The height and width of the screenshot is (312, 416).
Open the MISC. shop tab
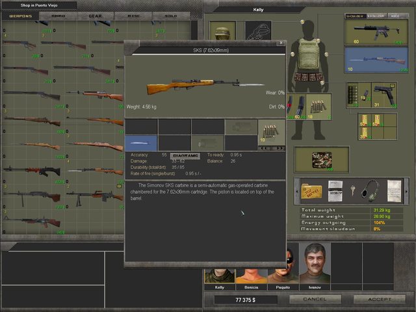(x=134, y=16)
